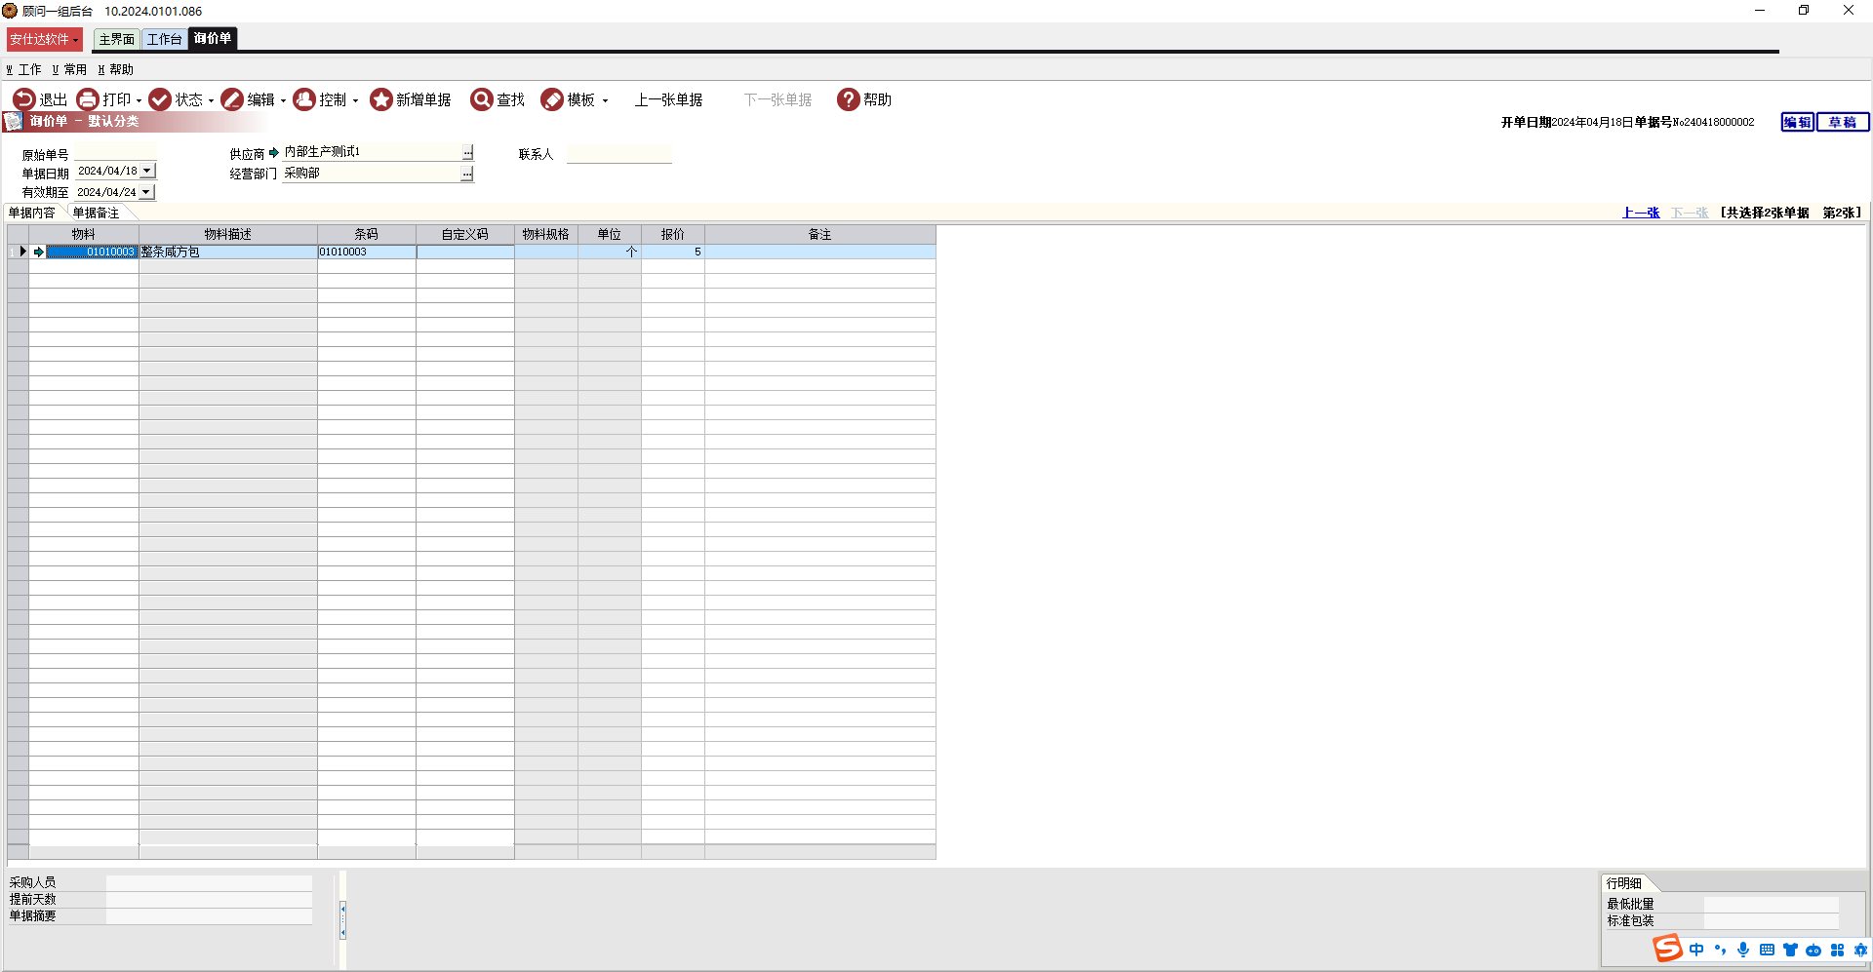Image resolution: width=1873 pixels, height=972 pixels.
Task: Click the shirt skin icon on the Sogou bar
Action: tap(1790, 950)
